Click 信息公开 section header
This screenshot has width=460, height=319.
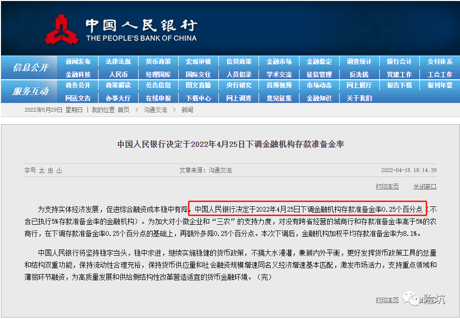(x=30, y=68)
